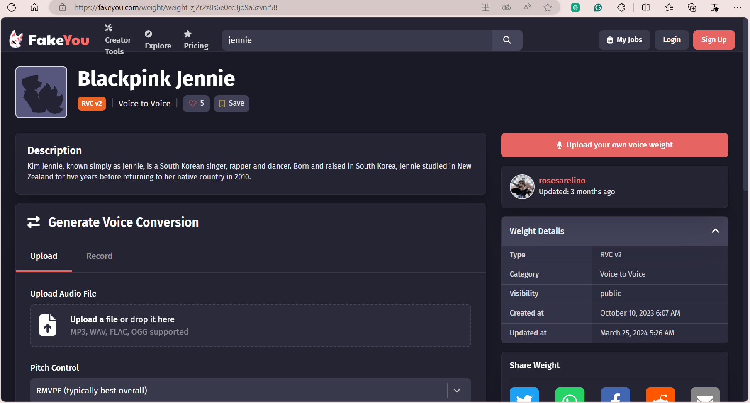Open the Creator Tools menu

coord(117,40)
